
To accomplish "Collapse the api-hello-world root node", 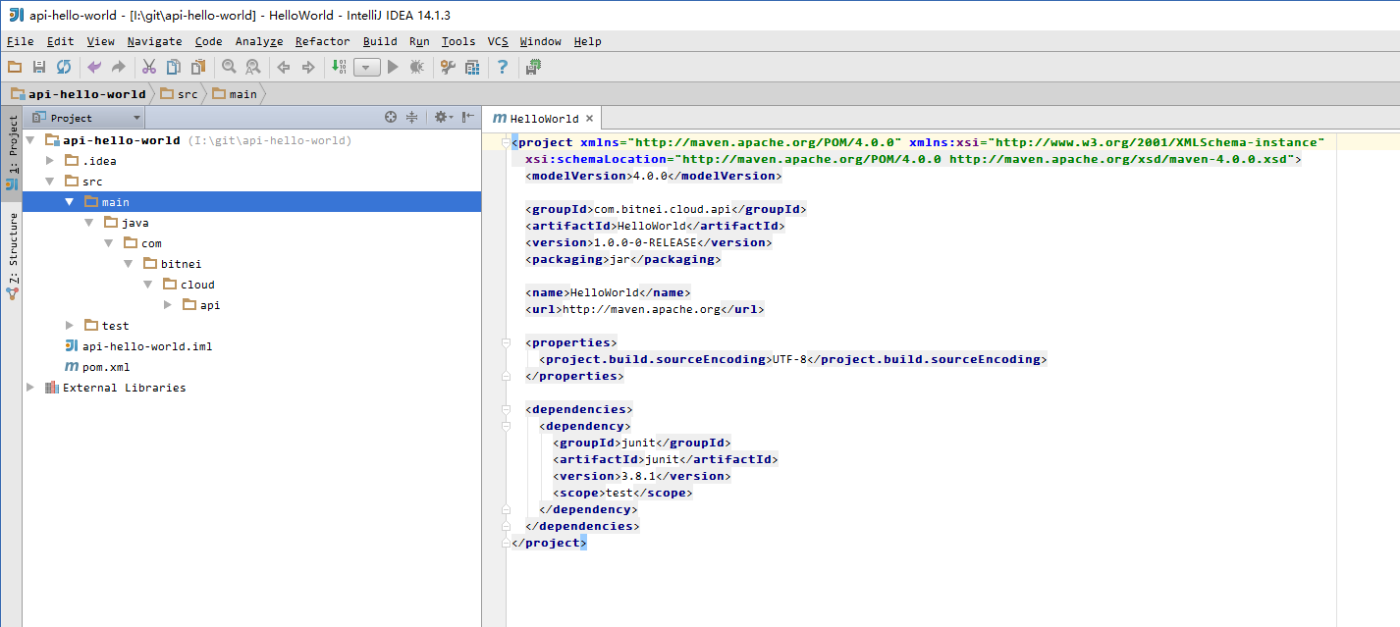I will click(x=30, y=140).
